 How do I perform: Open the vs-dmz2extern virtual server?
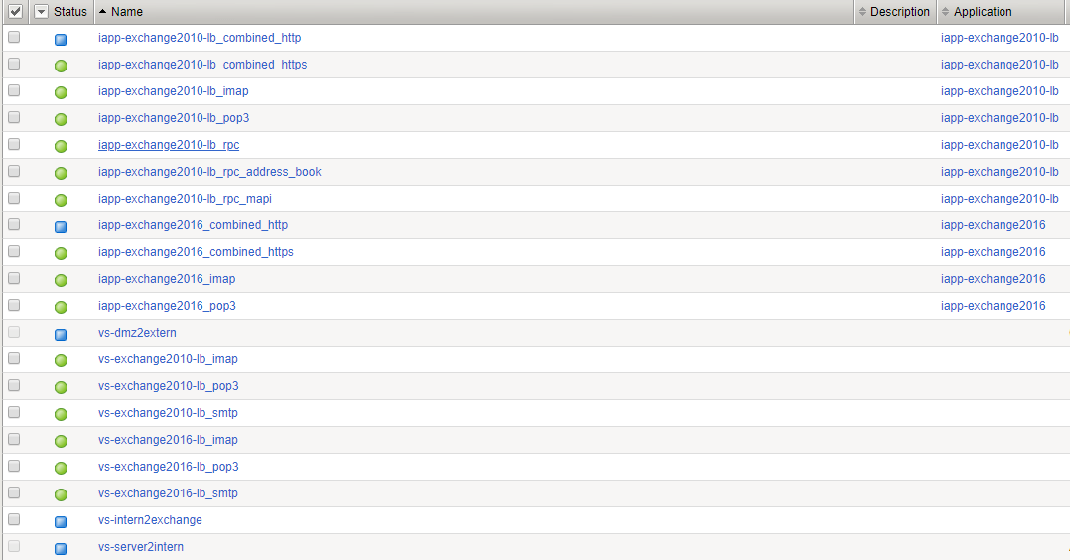(137, 333)
